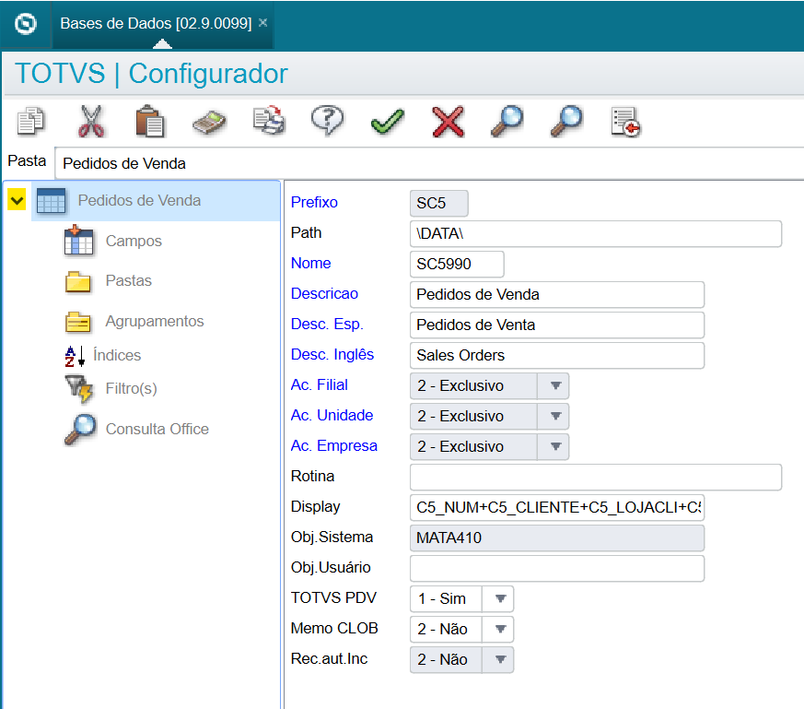
Task: Click the document with red arrow icon
Action: (625, 122)
